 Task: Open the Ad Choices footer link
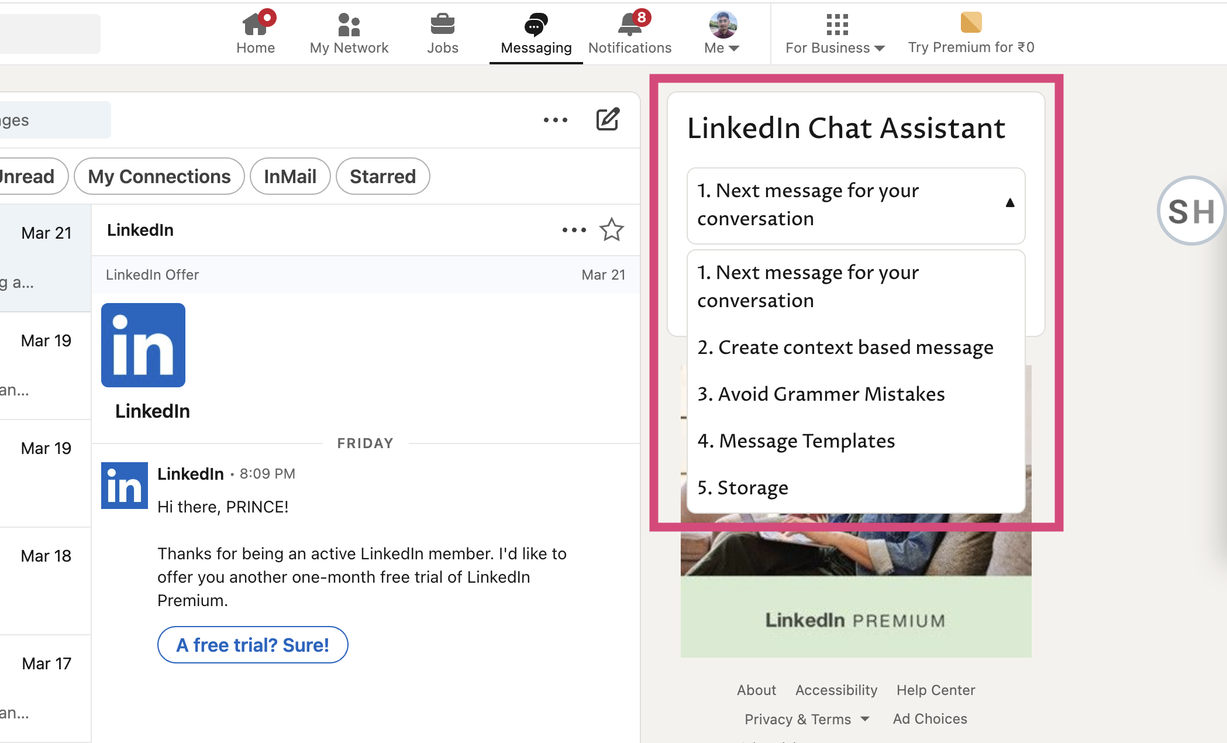tap(930, 719)
